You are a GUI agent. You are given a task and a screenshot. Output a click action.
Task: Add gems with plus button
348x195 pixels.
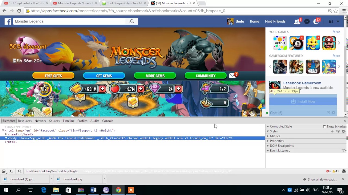tap(178, 89)
